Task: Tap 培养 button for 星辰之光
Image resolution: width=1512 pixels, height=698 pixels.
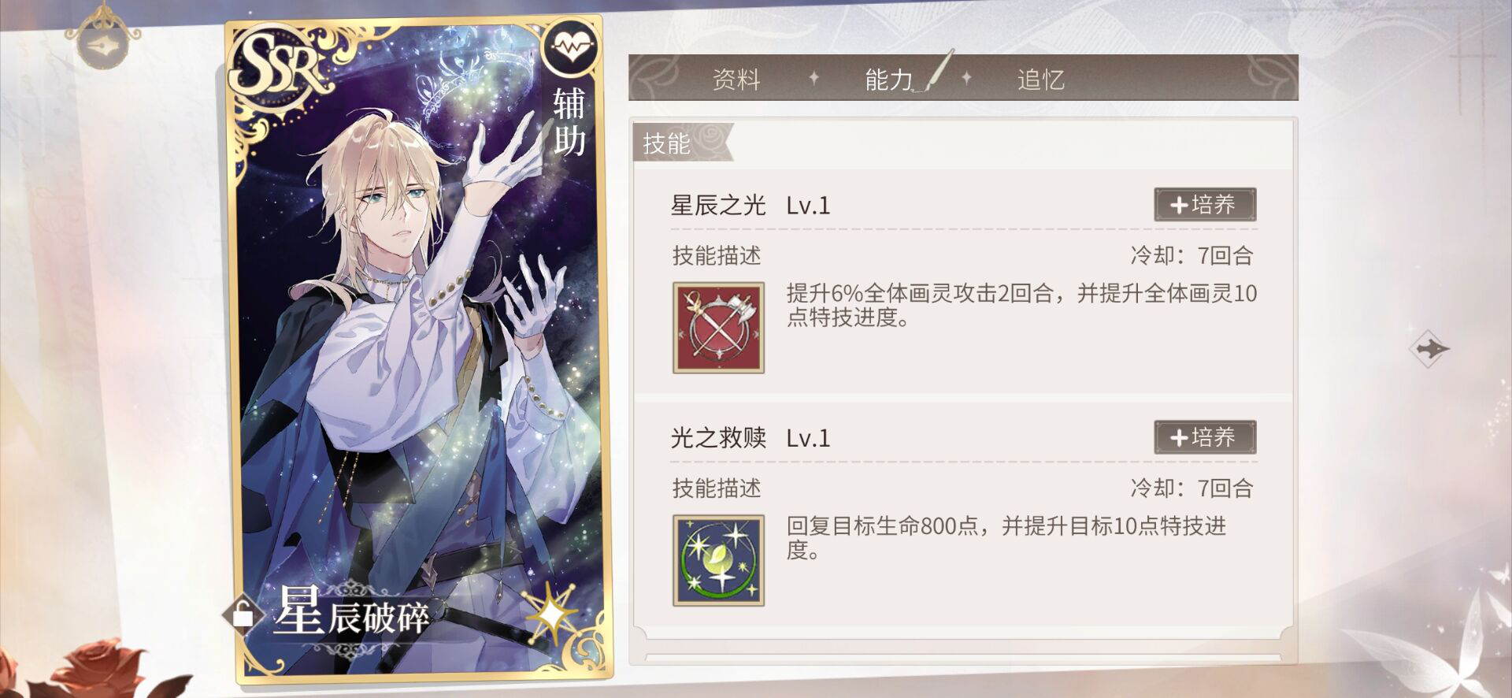Action: (1205, 205)
